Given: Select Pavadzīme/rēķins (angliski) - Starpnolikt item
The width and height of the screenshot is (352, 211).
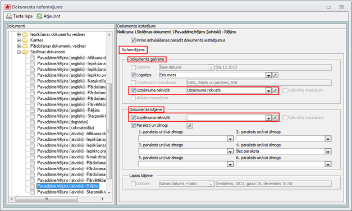Looking at the screenshot, I should (72, 116).
